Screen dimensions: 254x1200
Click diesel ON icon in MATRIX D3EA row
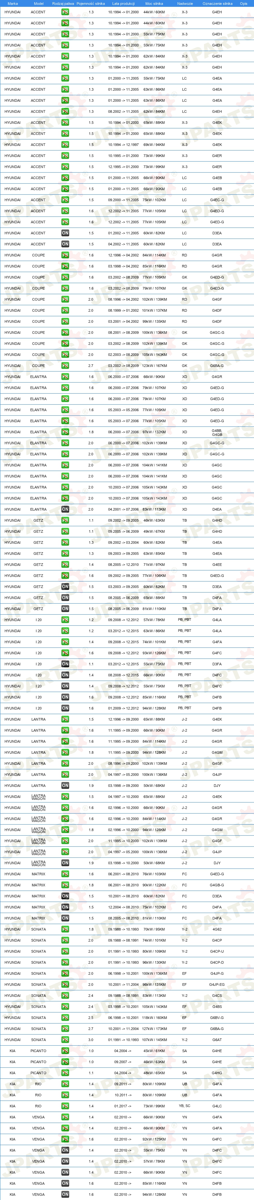tap(65, 896)
